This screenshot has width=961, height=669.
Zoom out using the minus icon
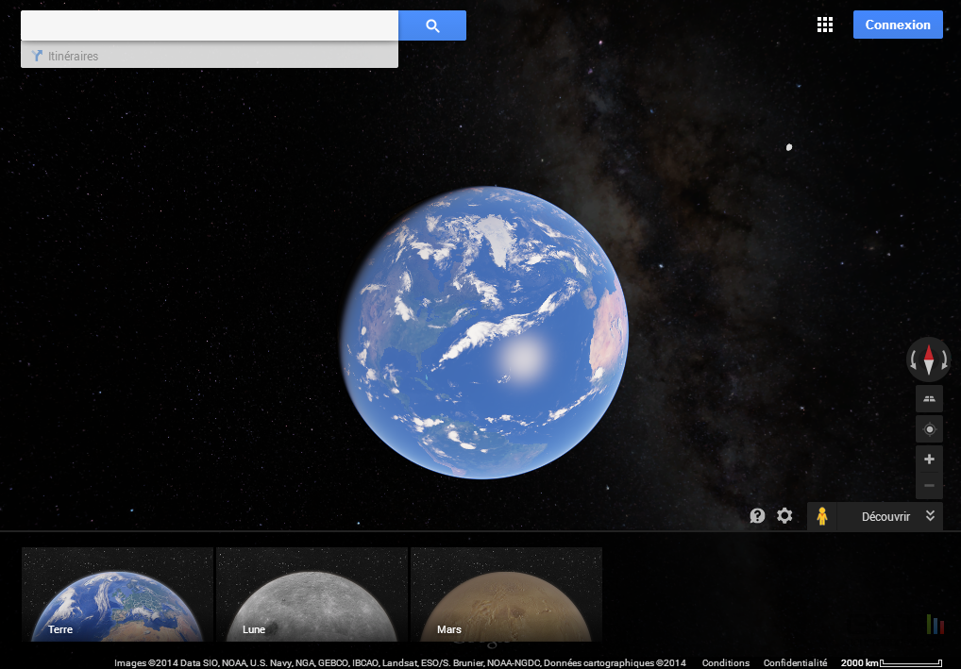pyautogui.click(x=929, y=485)
